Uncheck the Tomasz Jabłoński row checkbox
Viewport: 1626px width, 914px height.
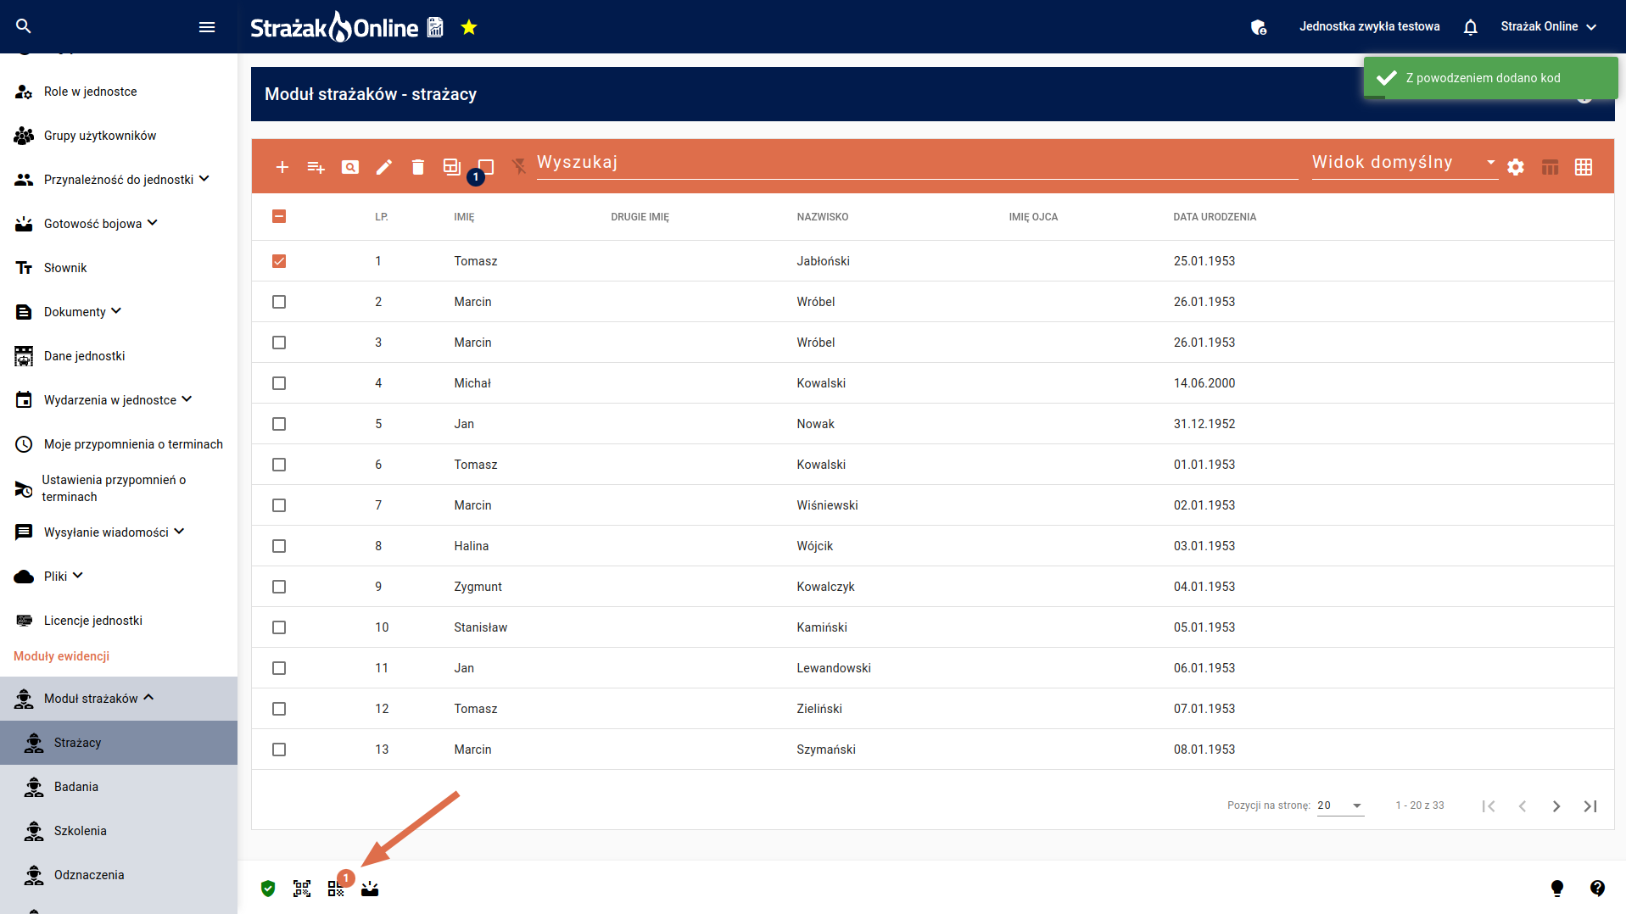279,261
